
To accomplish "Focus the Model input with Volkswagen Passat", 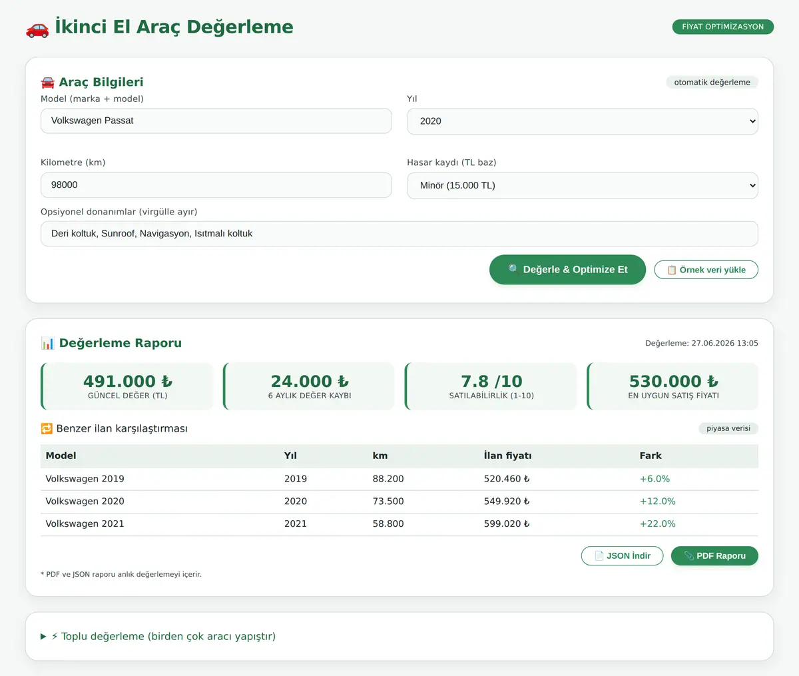I will (x=216, y=121).
